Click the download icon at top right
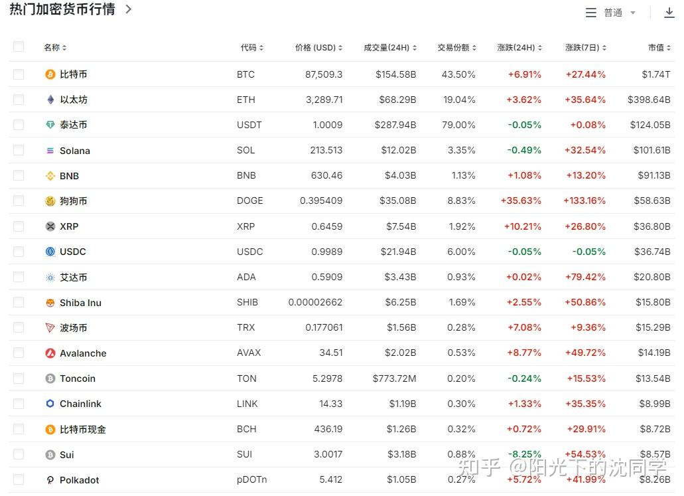 (669, 13)
